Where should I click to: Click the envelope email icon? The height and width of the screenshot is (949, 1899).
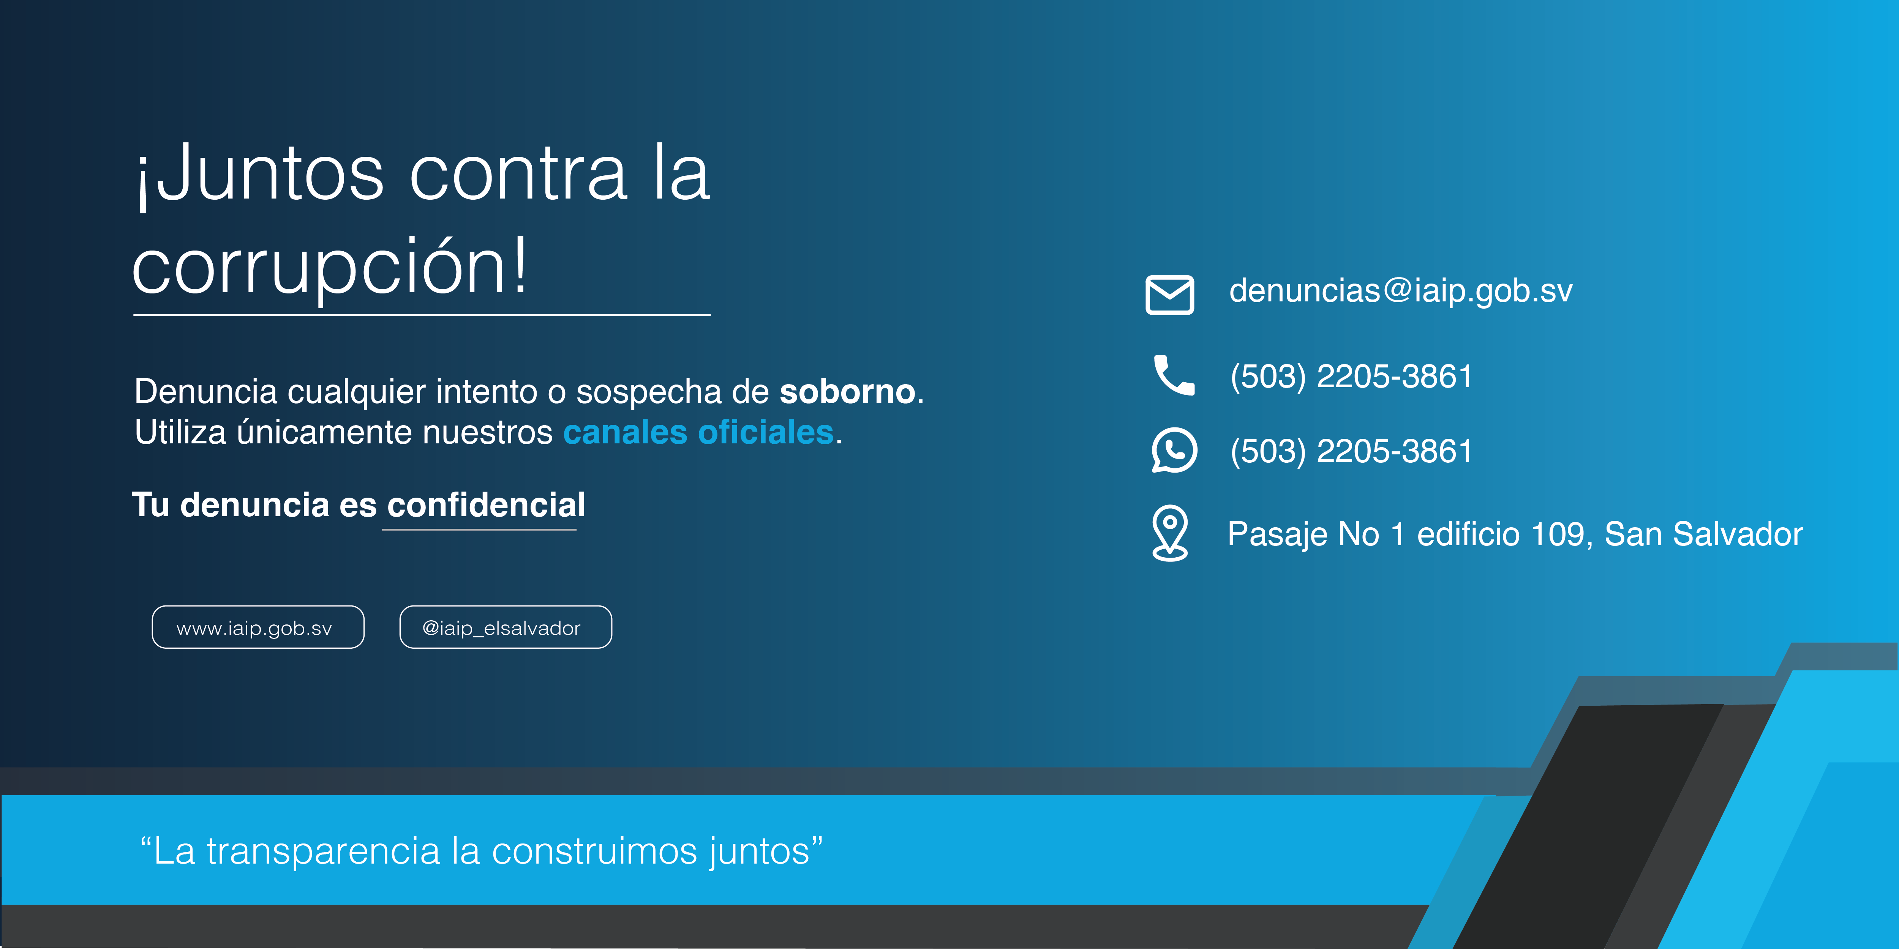click(1169, 295)
